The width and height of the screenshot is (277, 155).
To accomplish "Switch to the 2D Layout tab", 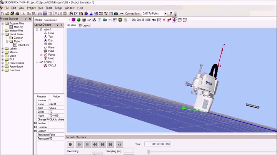I will [84, 25].
